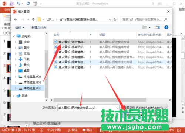Click the 备注 button in status bar

tap(73, 130)
